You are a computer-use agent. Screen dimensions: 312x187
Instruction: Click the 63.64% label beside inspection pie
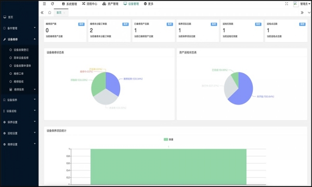click(265, 97)
